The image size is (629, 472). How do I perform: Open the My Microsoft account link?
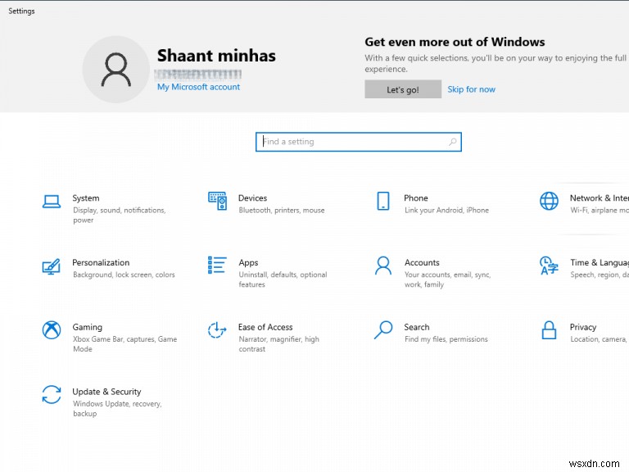198,87
